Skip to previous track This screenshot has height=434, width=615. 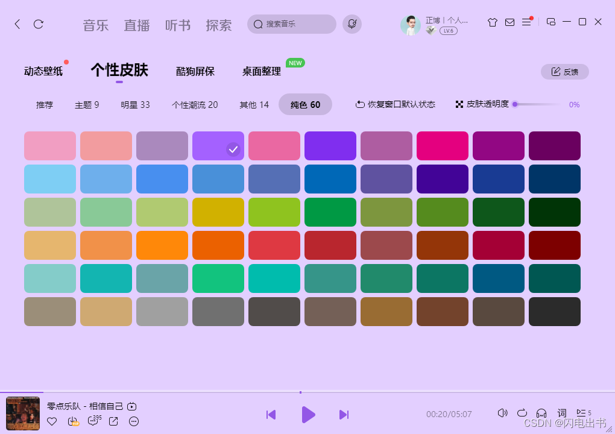click(x=271, y=415)
